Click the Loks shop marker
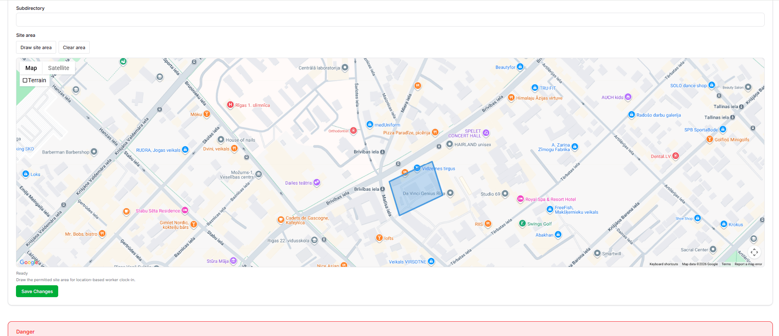779x336 pixels. point(26,174)
